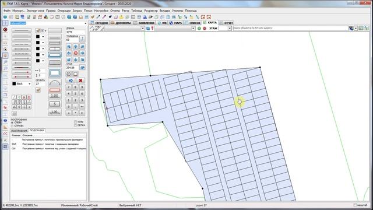Select the crosshair tool atop the left sidebar
This screenshot has height=210, width=373.
pyautogui.click(x=5, y=23)
